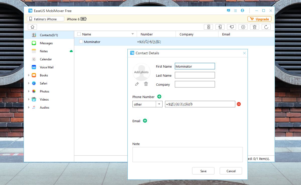The width and height of the screenshot is (301, 185).
Task: Click the Email column header
Action: [x=247, y=34]
